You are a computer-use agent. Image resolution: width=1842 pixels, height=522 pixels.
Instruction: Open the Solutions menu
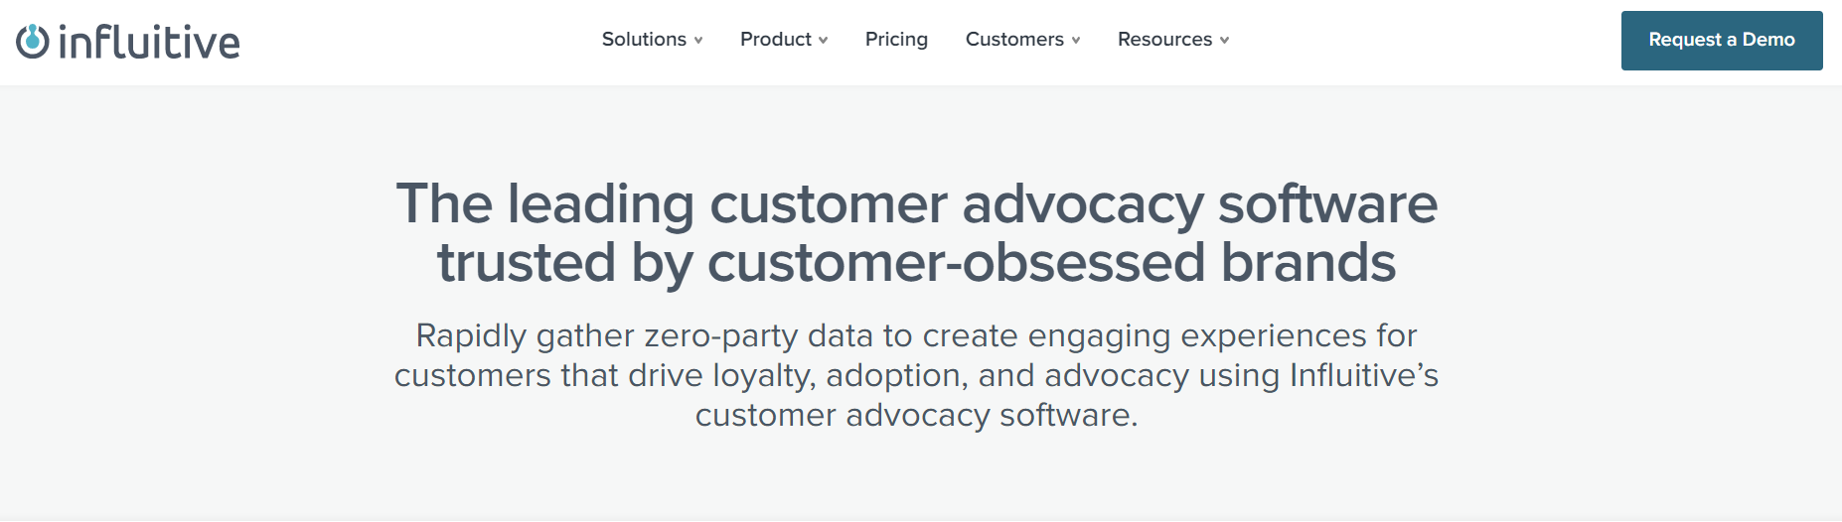[x=644, y=40]
